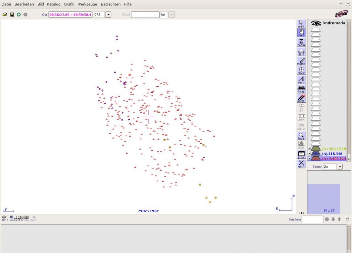Delete selection with the 'entf' tool
This screenshot has height=253, width=352.
click(x=301, y=164)
